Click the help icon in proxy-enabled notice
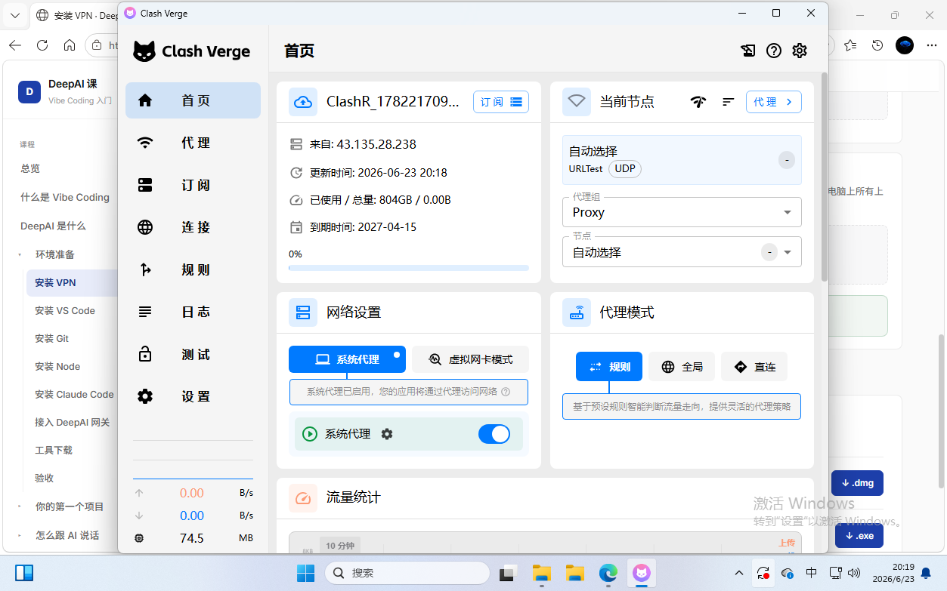Image resolution: width=947 pixels, height=591 pixels. pyautogui.click(x=506, y=392)
